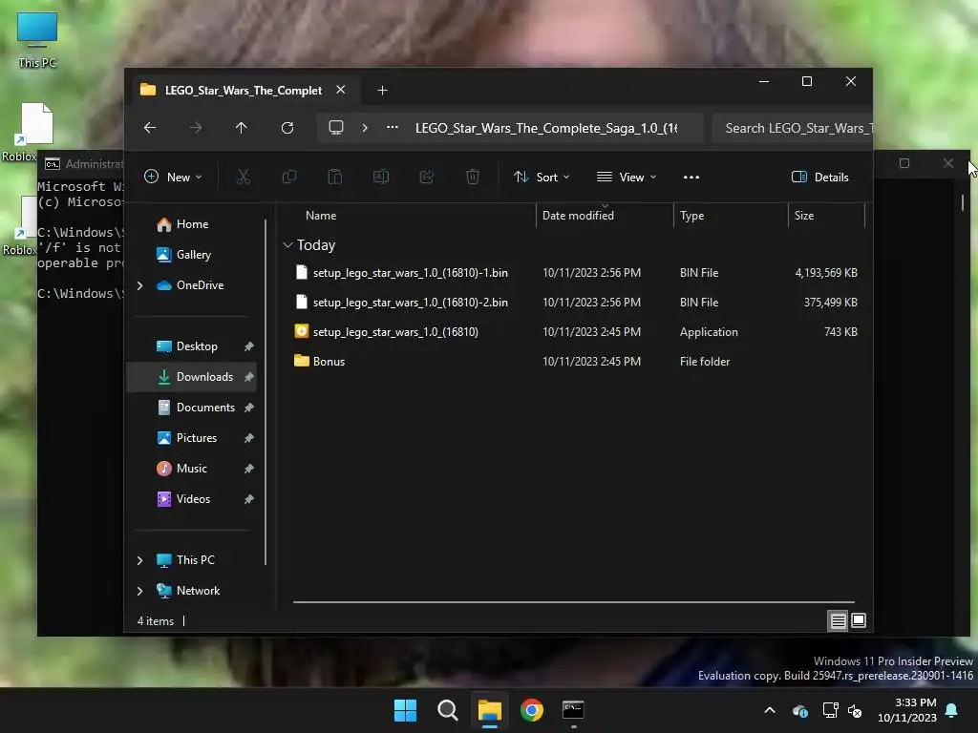Click the Delete trash icon

click(x=473, y=177)
